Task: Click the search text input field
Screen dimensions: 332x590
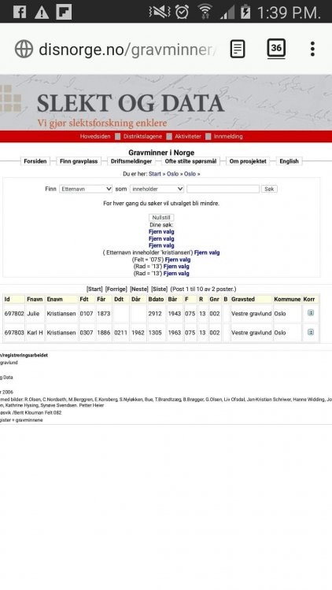Action: point(223,189)
